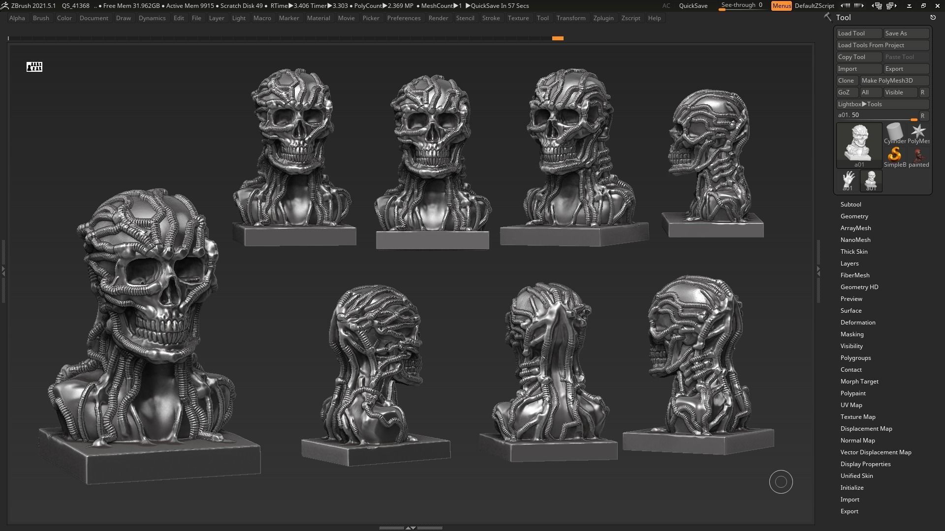Click the orange timeline keyframe marker
945x531 pixels.
[558, 38]
